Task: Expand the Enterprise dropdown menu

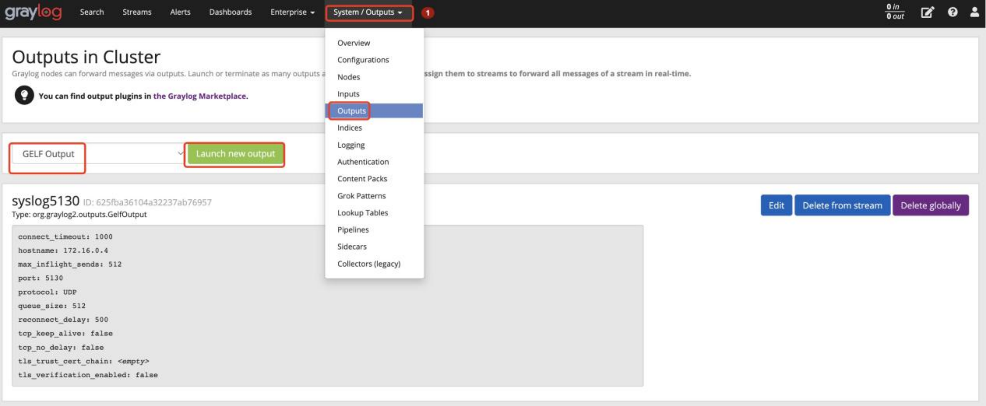Action: (x=292, y=12)
